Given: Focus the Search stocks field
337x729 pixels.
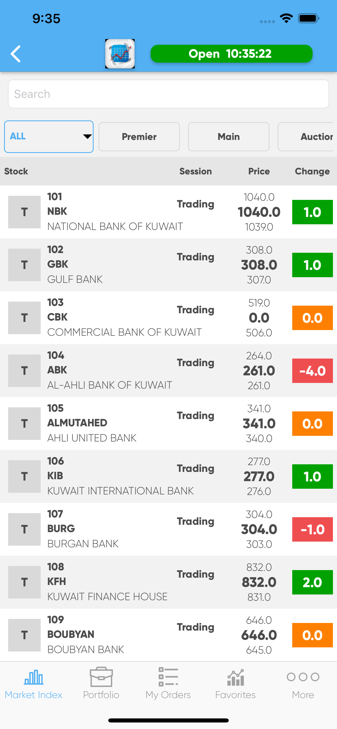Looking at the screenshot, I should 168,94.
